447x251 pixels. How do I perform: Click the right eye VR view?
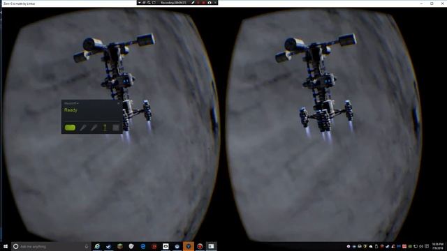[325, 125]
